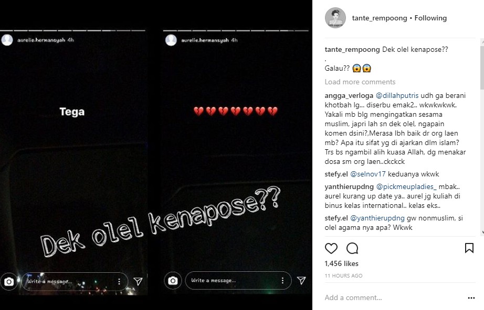Tap camera icon in right story
The image size is (484, 310).
173,281
